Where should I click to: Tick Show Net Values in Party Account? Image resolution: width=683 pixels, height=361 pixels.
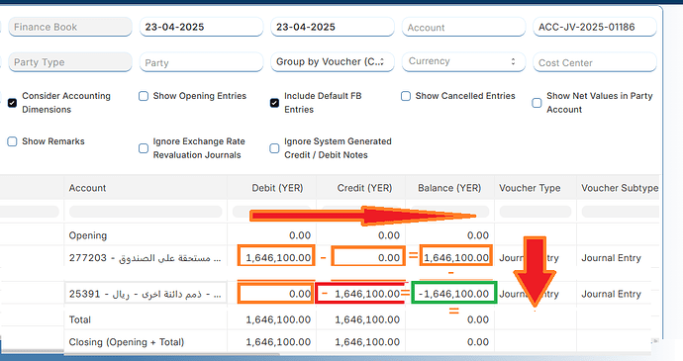[x=537, y=103]
